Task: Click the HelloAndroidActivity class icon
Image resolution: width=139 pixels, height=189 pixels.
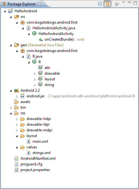Action: point(34,33)
